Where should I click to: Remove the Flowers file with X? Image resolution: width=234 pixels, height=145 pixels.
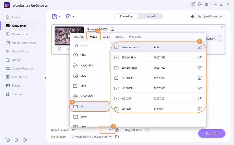point(222,27)
